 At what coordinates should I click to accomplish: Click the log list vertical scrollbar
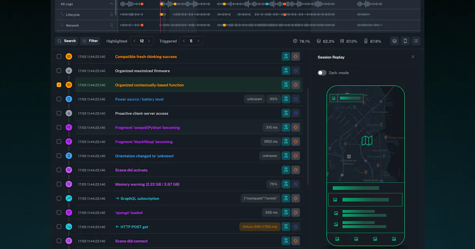point(308,136)
